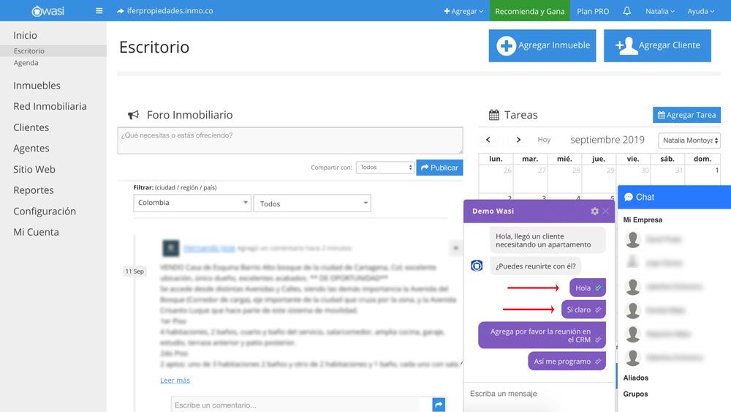
Task: Close the Demo Wasi chat window
Action: click(606, 211)
